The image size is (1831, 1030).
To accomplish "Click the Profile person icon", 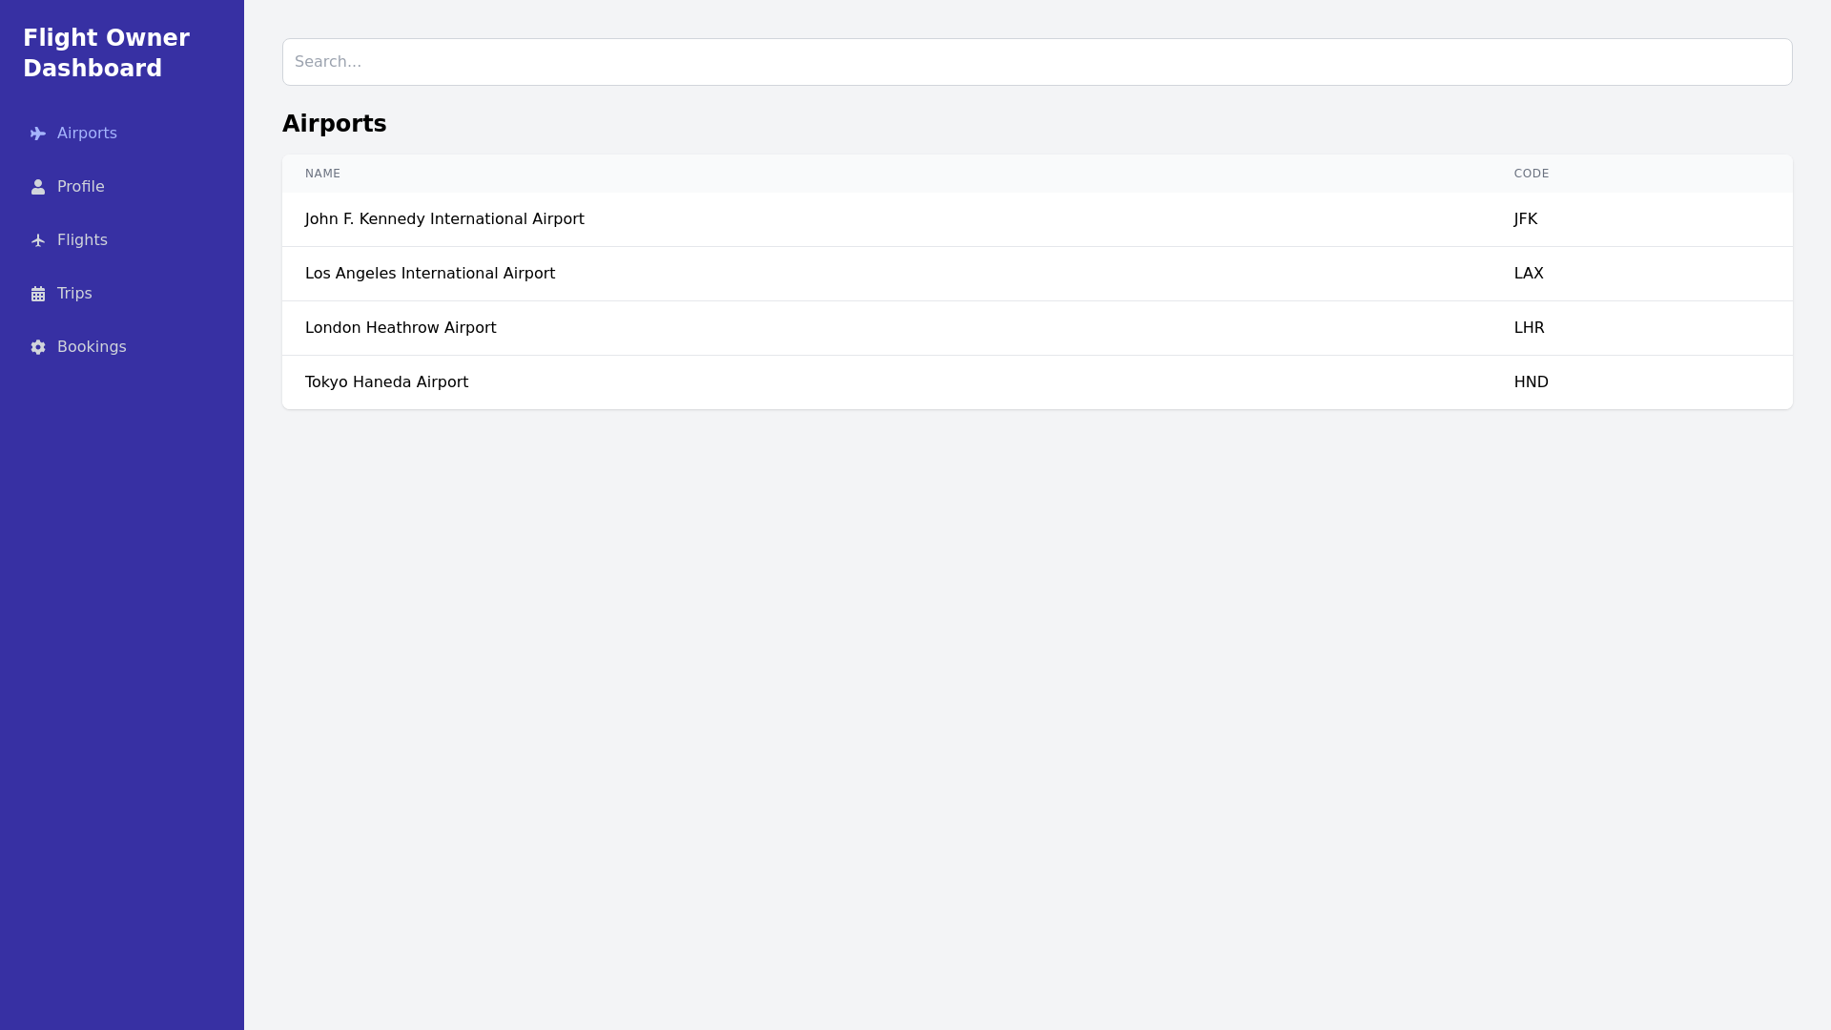I will pos(38,187).
